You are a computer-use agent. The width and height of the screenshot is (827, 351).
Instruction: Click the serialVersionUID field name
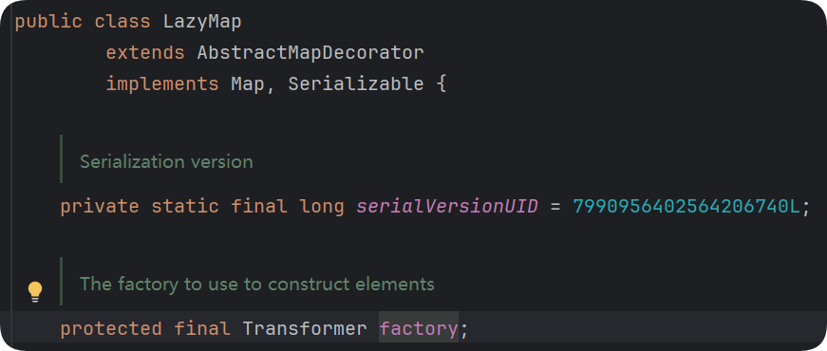tap(447, 206)
